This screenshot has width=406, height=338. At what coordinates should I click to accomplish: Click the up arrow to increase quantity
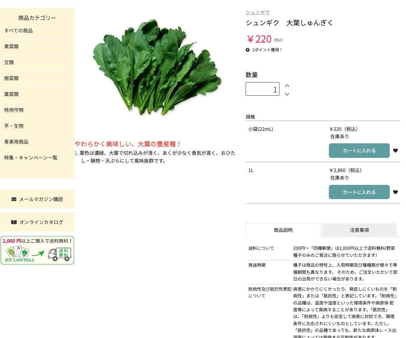pos(287,86)
